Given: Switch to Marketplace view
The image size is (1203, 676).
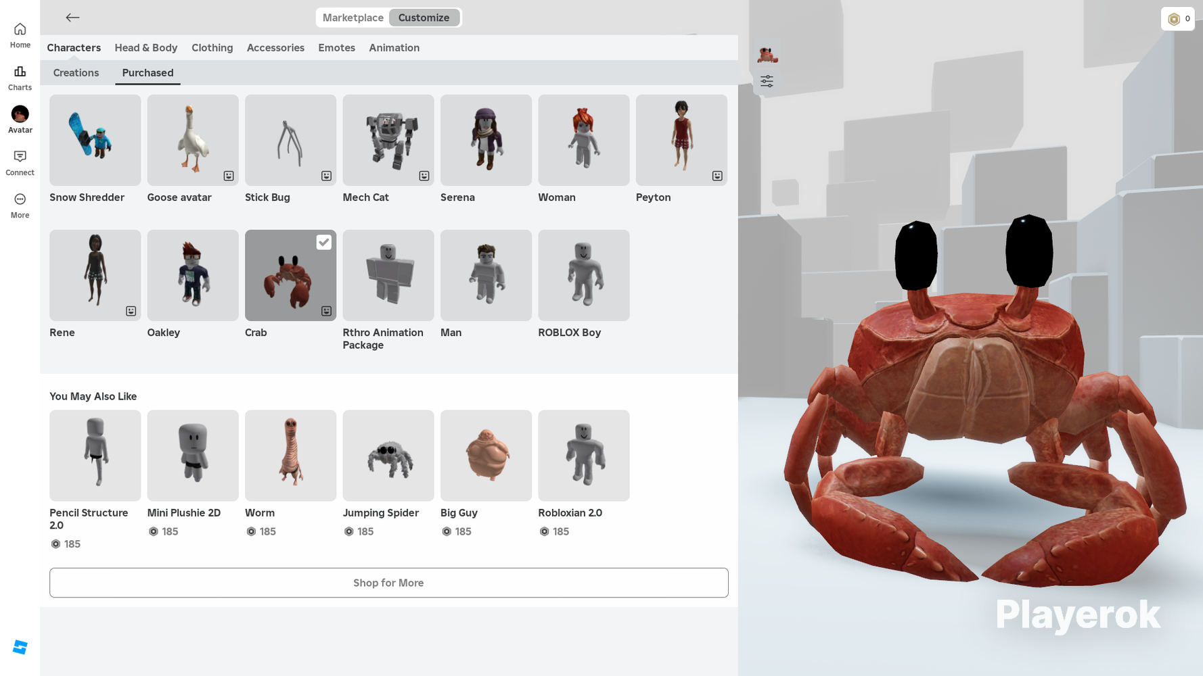Looking at the screenshot, I should point(353,18).
